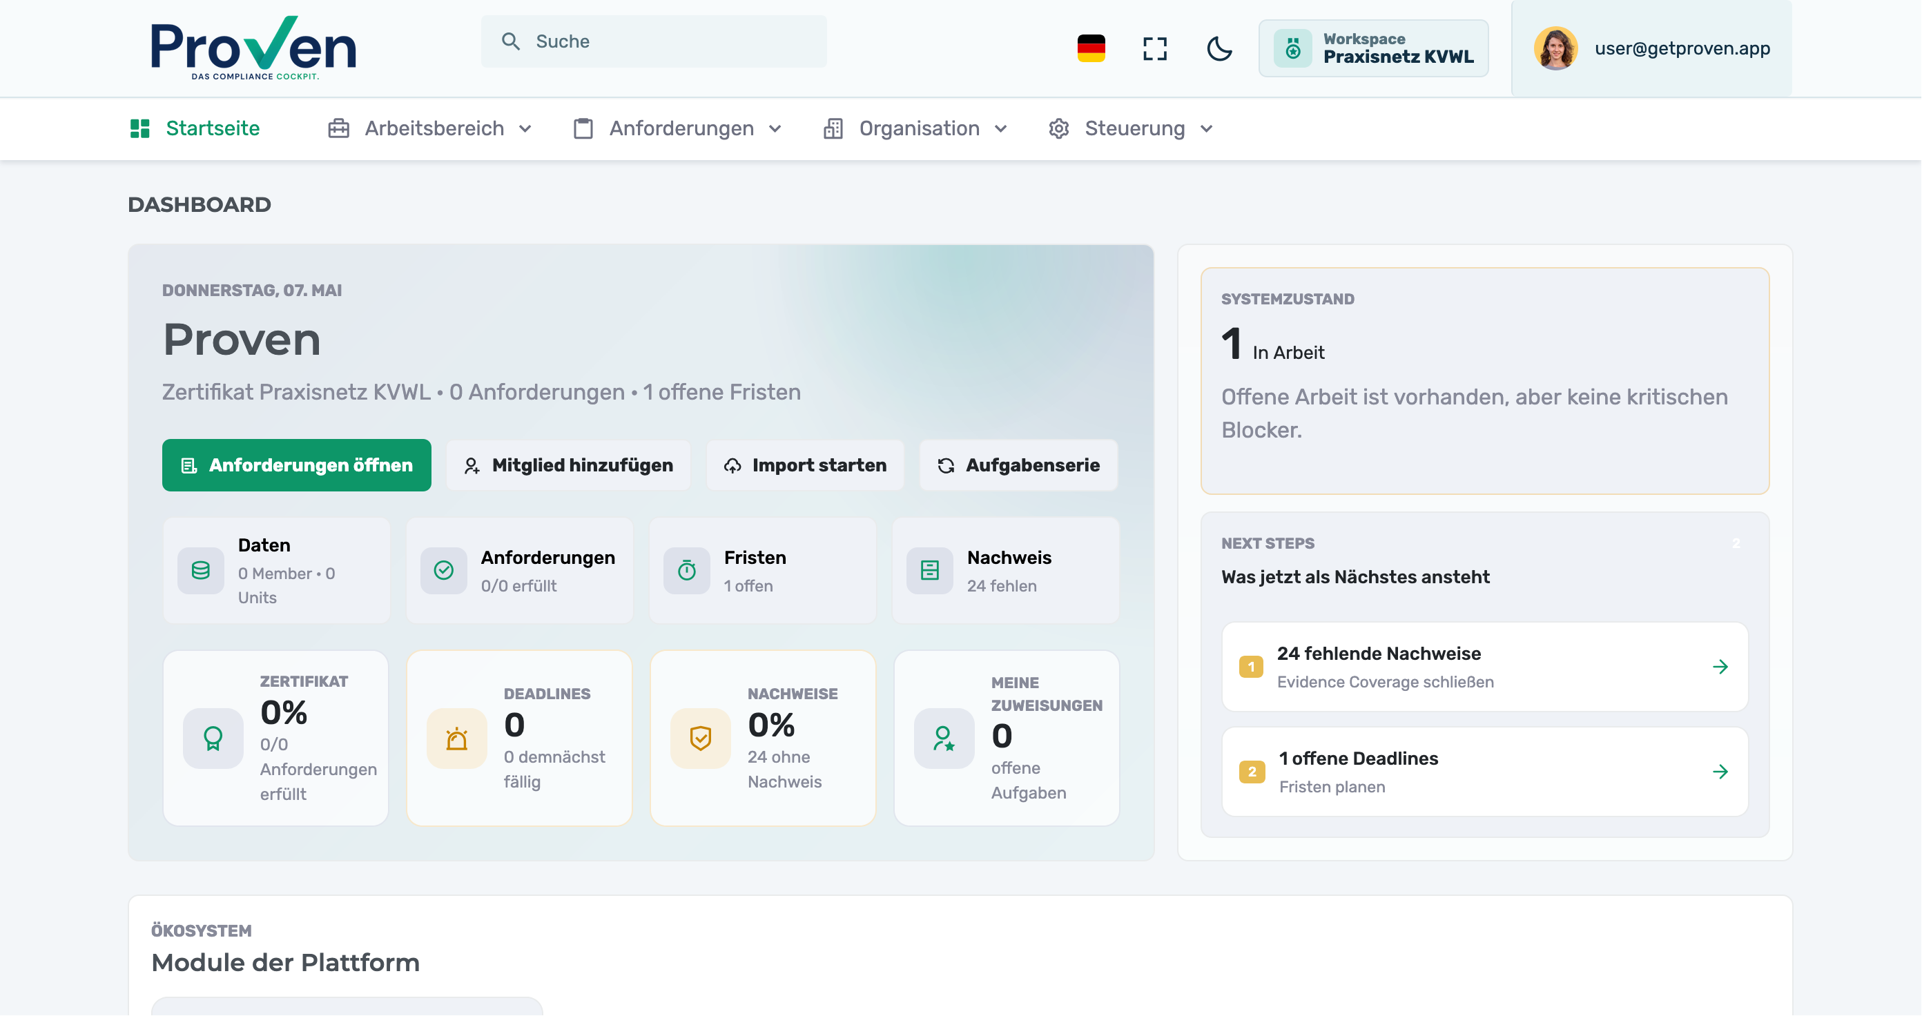This screenshot has height=1016, width=1922.
Task: Open the Workspace Praxisnetz KVWL switcher
Action: pyautogui.click(x=1374, y=49)
